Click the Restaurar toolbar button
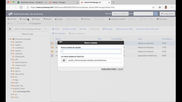 tap(99, 19)
